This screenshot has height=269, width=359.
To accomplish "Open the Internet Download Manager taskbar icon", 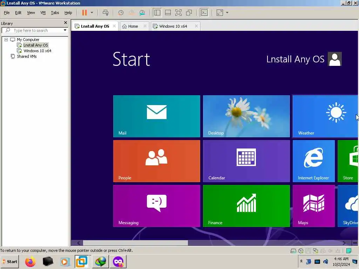I will click(101, 261).
